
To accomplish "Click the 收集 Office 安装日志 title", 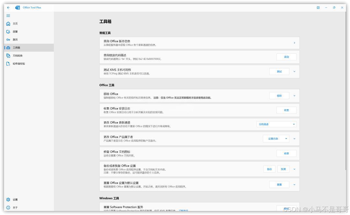I will click(x=117, y=108).
